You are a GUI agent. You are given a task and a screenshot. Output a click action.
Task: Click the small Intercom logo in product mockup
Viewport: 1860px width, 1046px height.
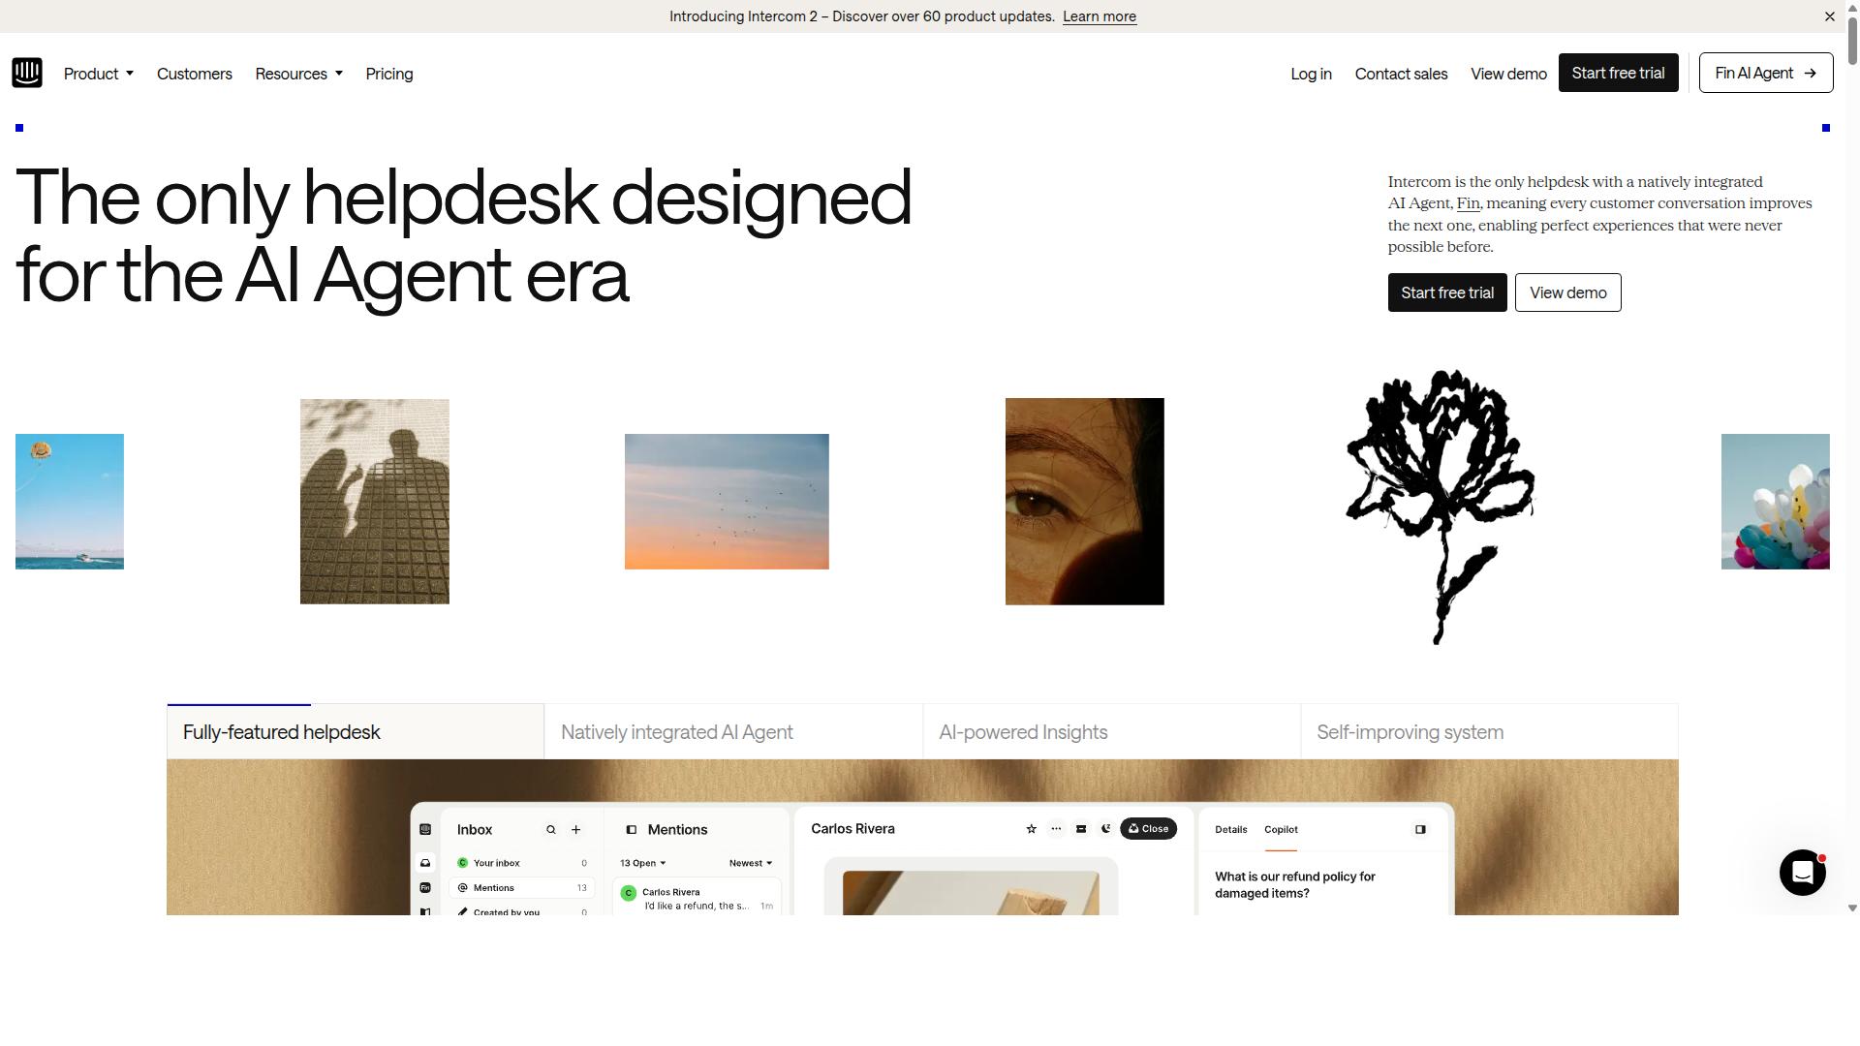pos(425,830)
